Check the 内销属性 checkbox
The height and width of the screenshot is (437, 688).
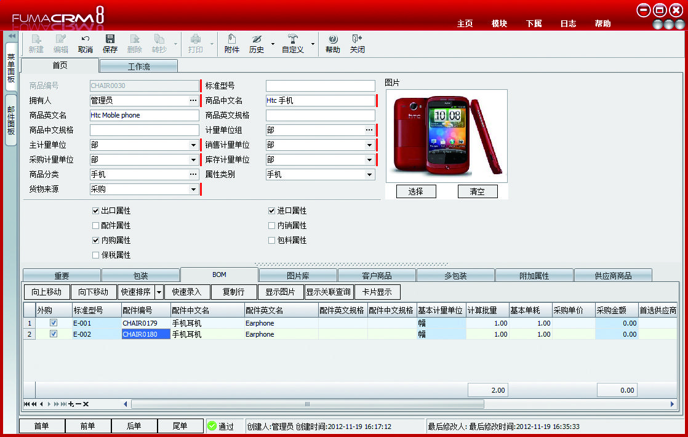(x=271, y=225)
